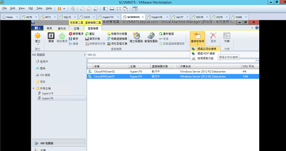286x151 pixels.
Task: Click the 建立 (Create) star icon
Action: 37,37
